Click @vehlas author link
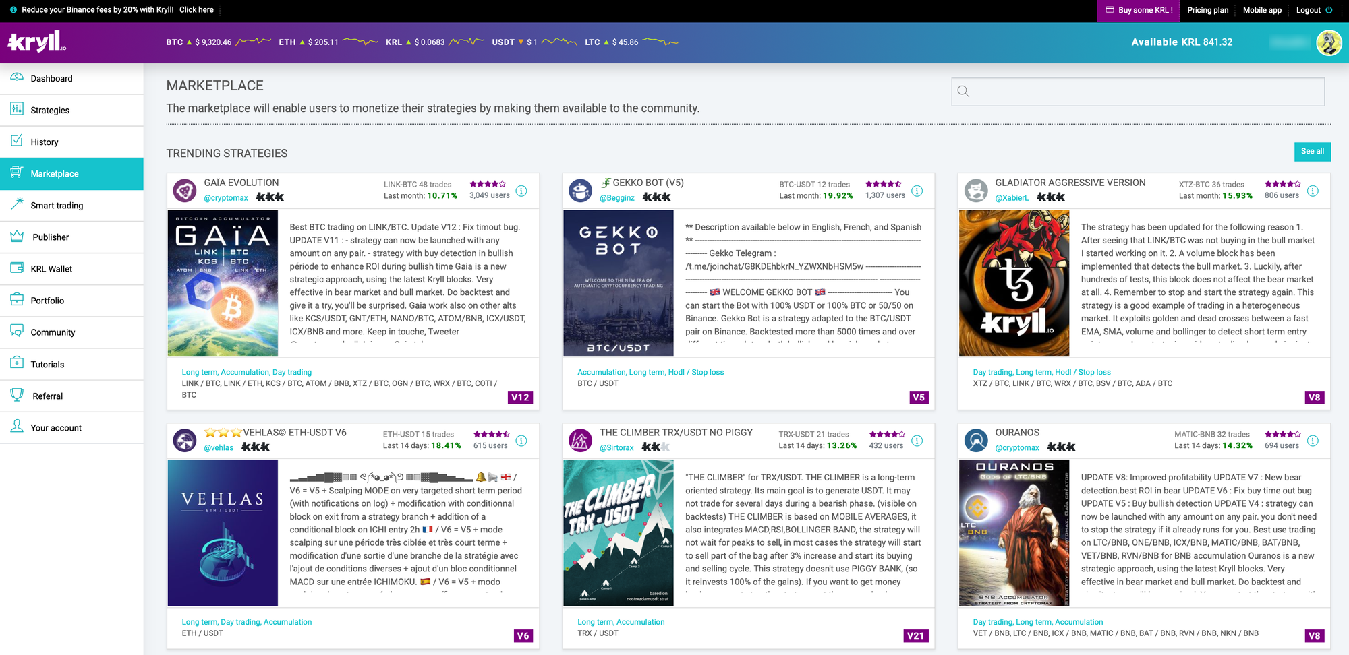1349x655 pixels. [x=219, y=448]
